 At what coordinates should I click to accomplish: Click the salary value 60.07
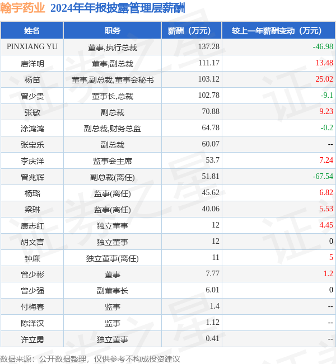[211, 144]
